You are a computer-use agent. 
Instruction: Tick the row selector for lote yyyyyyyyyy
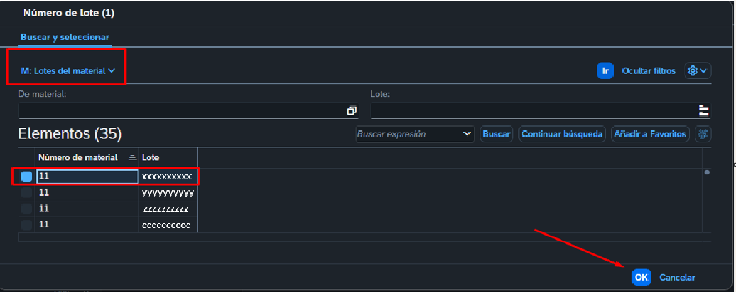coord(26,192)
